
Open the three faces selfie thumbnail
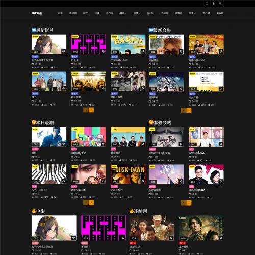coord(89,82)
